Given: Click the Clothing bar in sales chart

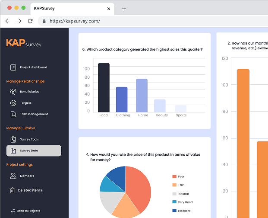Looking at the screenshot, I should [x=122, y=99].
